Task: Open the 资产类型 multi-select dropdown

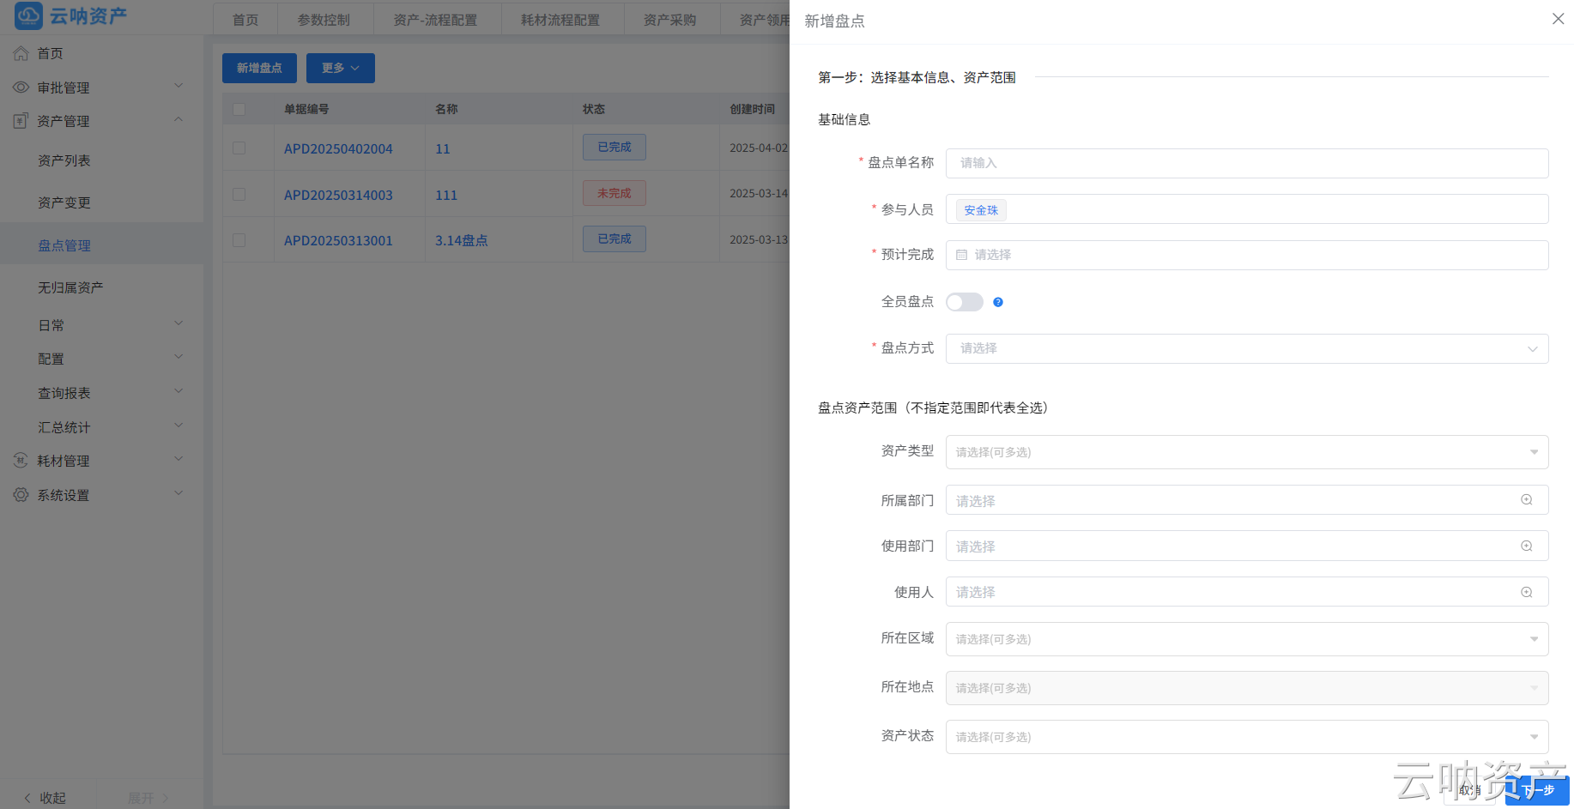Action: (1246, 452)
